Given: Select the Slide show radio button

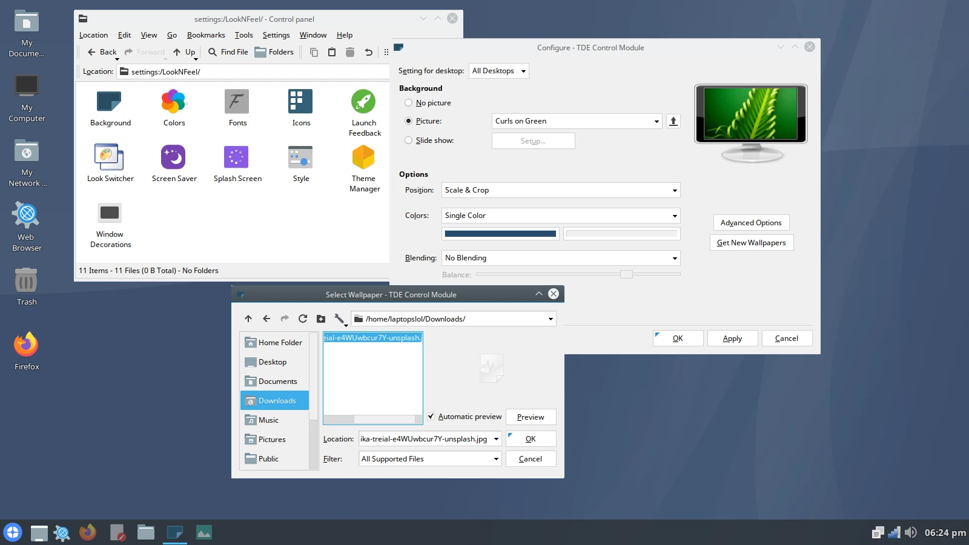Looking at the screenshot, I should [409, 140].
